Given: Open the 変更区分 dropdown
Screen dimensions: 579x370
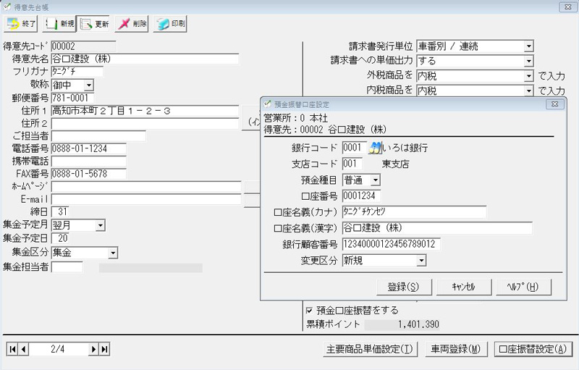Looking at the screenshot, I should [421, 261].
